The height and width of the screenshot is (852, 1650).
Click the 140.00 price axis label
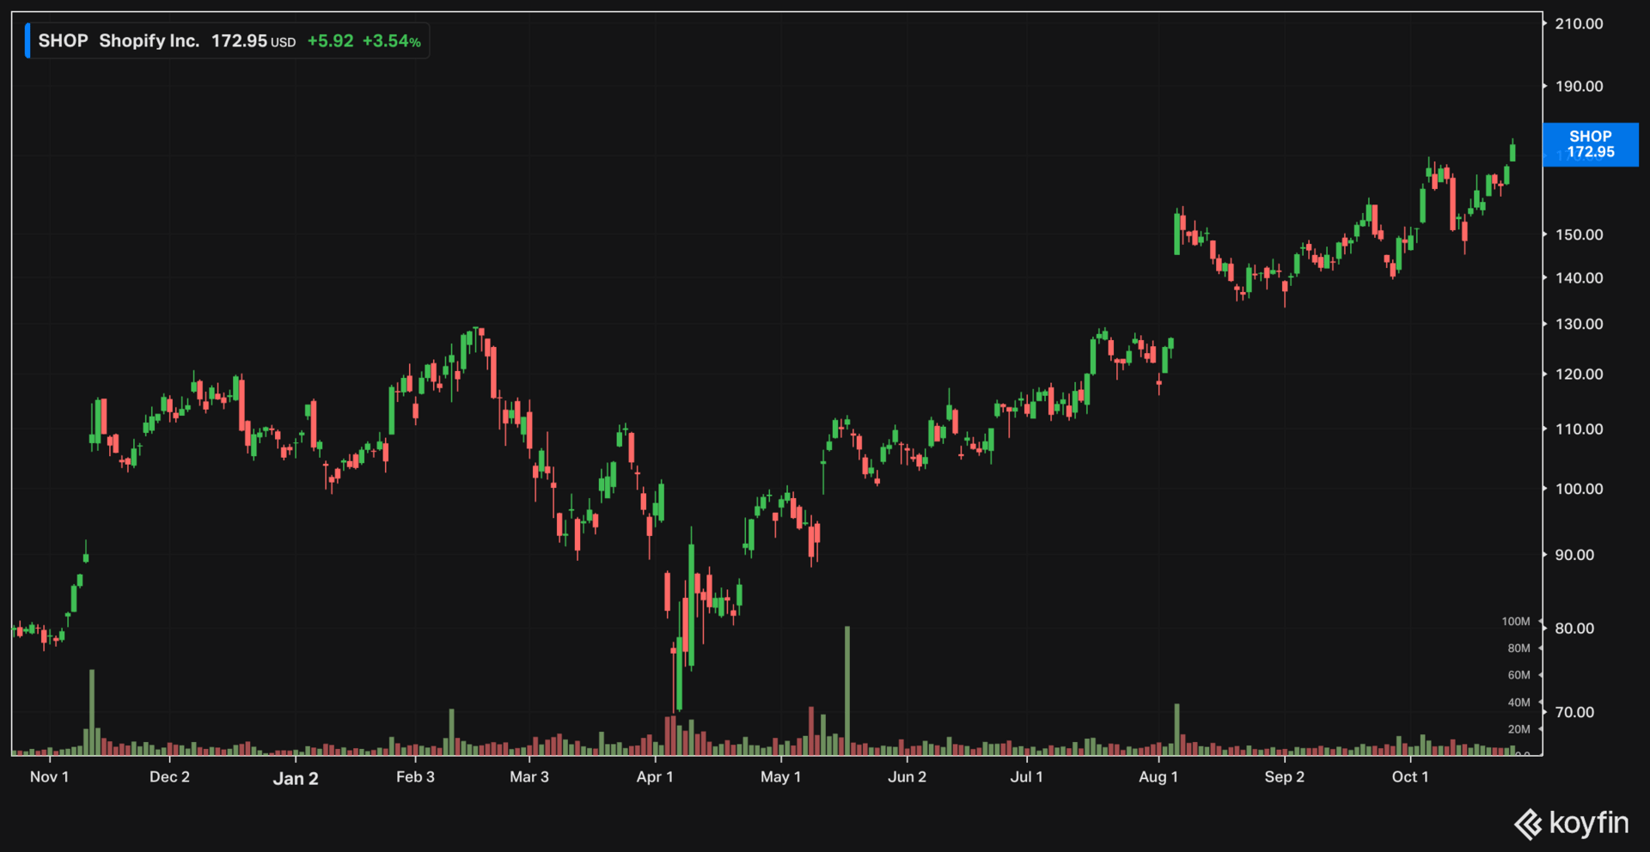coord(1579,278)
